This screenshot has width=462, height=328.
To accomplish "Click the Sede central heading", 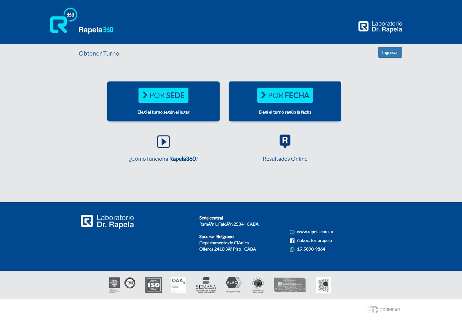I will (211, 218).
